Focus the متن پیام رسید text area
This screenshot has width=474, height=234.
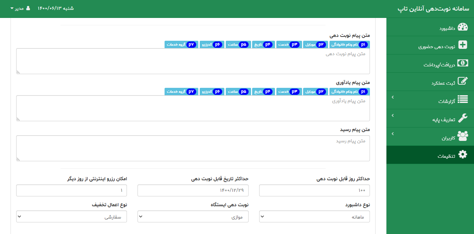pos(193,148)
